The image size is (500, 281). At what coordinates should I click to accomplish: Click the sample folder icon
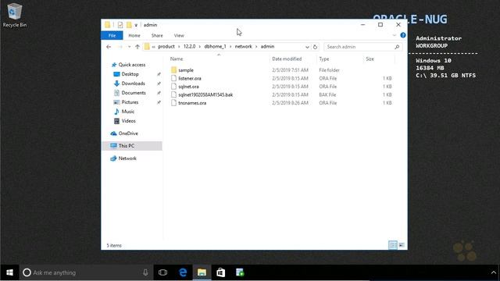[173, 69]
